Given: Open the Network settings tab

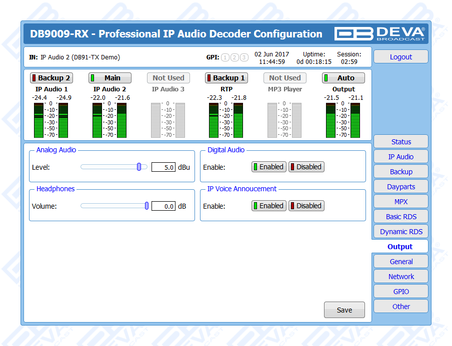Looking at the screenshot, I should click(401, 277).
